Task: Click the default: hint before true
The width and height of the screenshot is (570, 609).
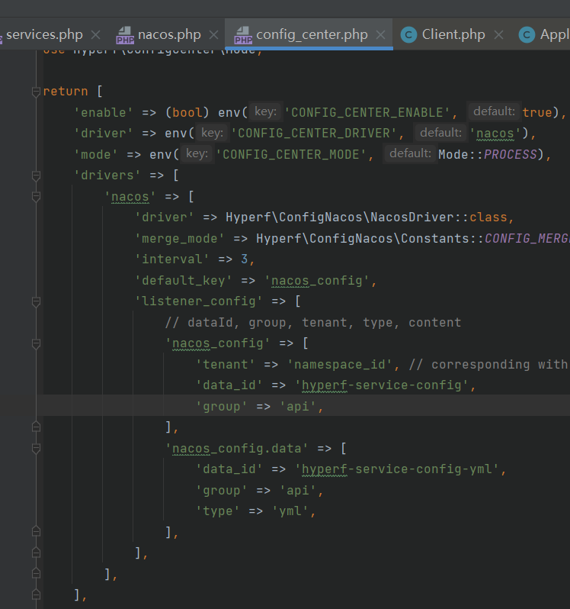Action: point(494,112)
